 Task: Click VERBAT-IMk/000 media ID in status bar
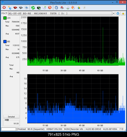tap(54, 129)
